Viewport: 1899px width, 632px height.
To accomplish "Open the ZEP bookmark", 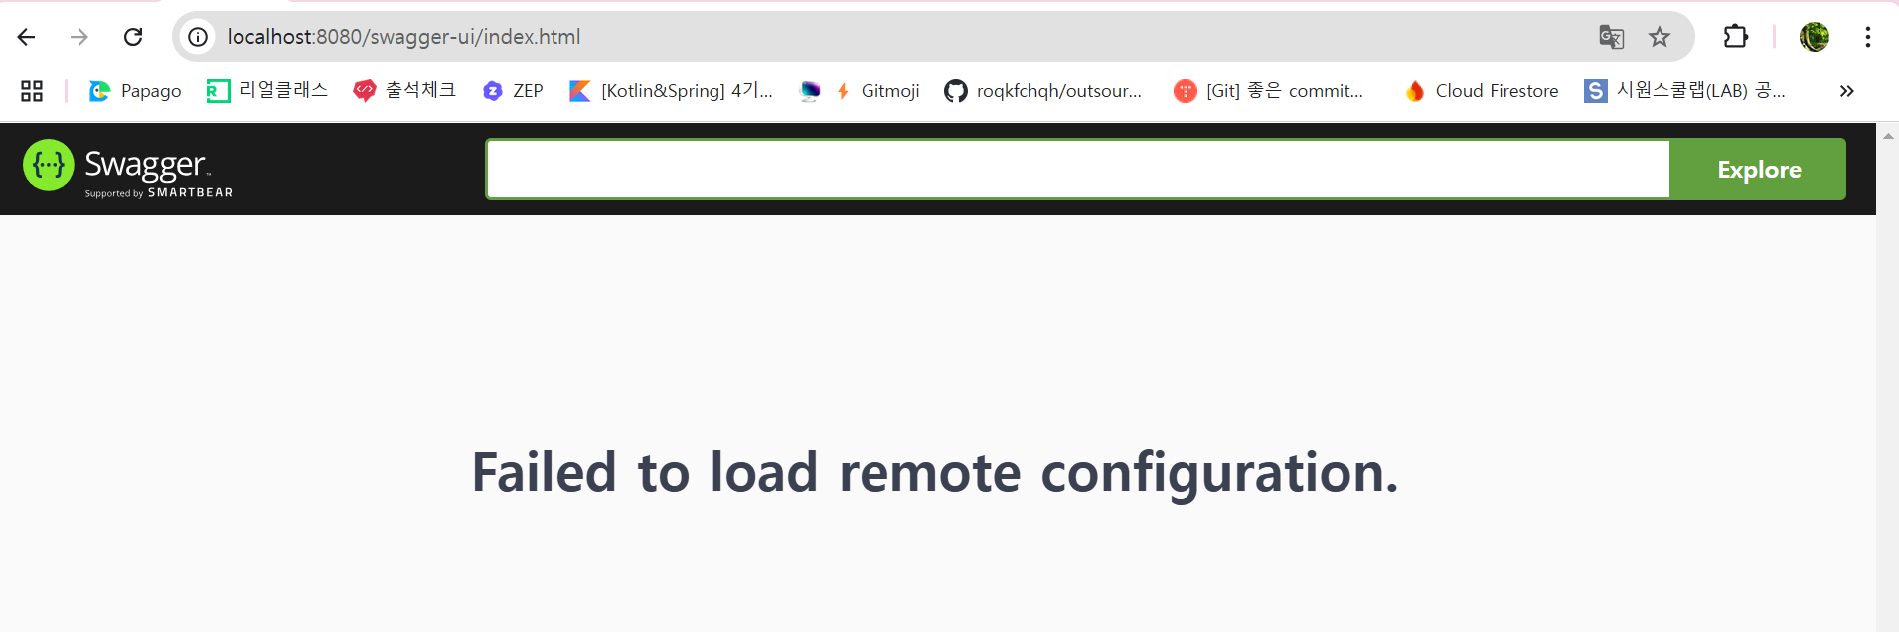I will (x=513, y=91).
